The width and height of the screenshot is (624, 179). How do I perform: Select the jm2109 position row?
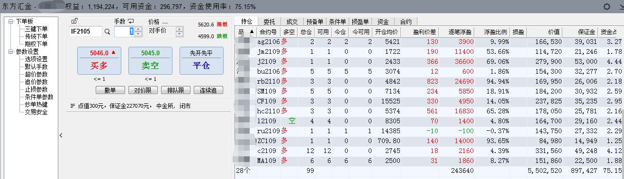point(429,51)
